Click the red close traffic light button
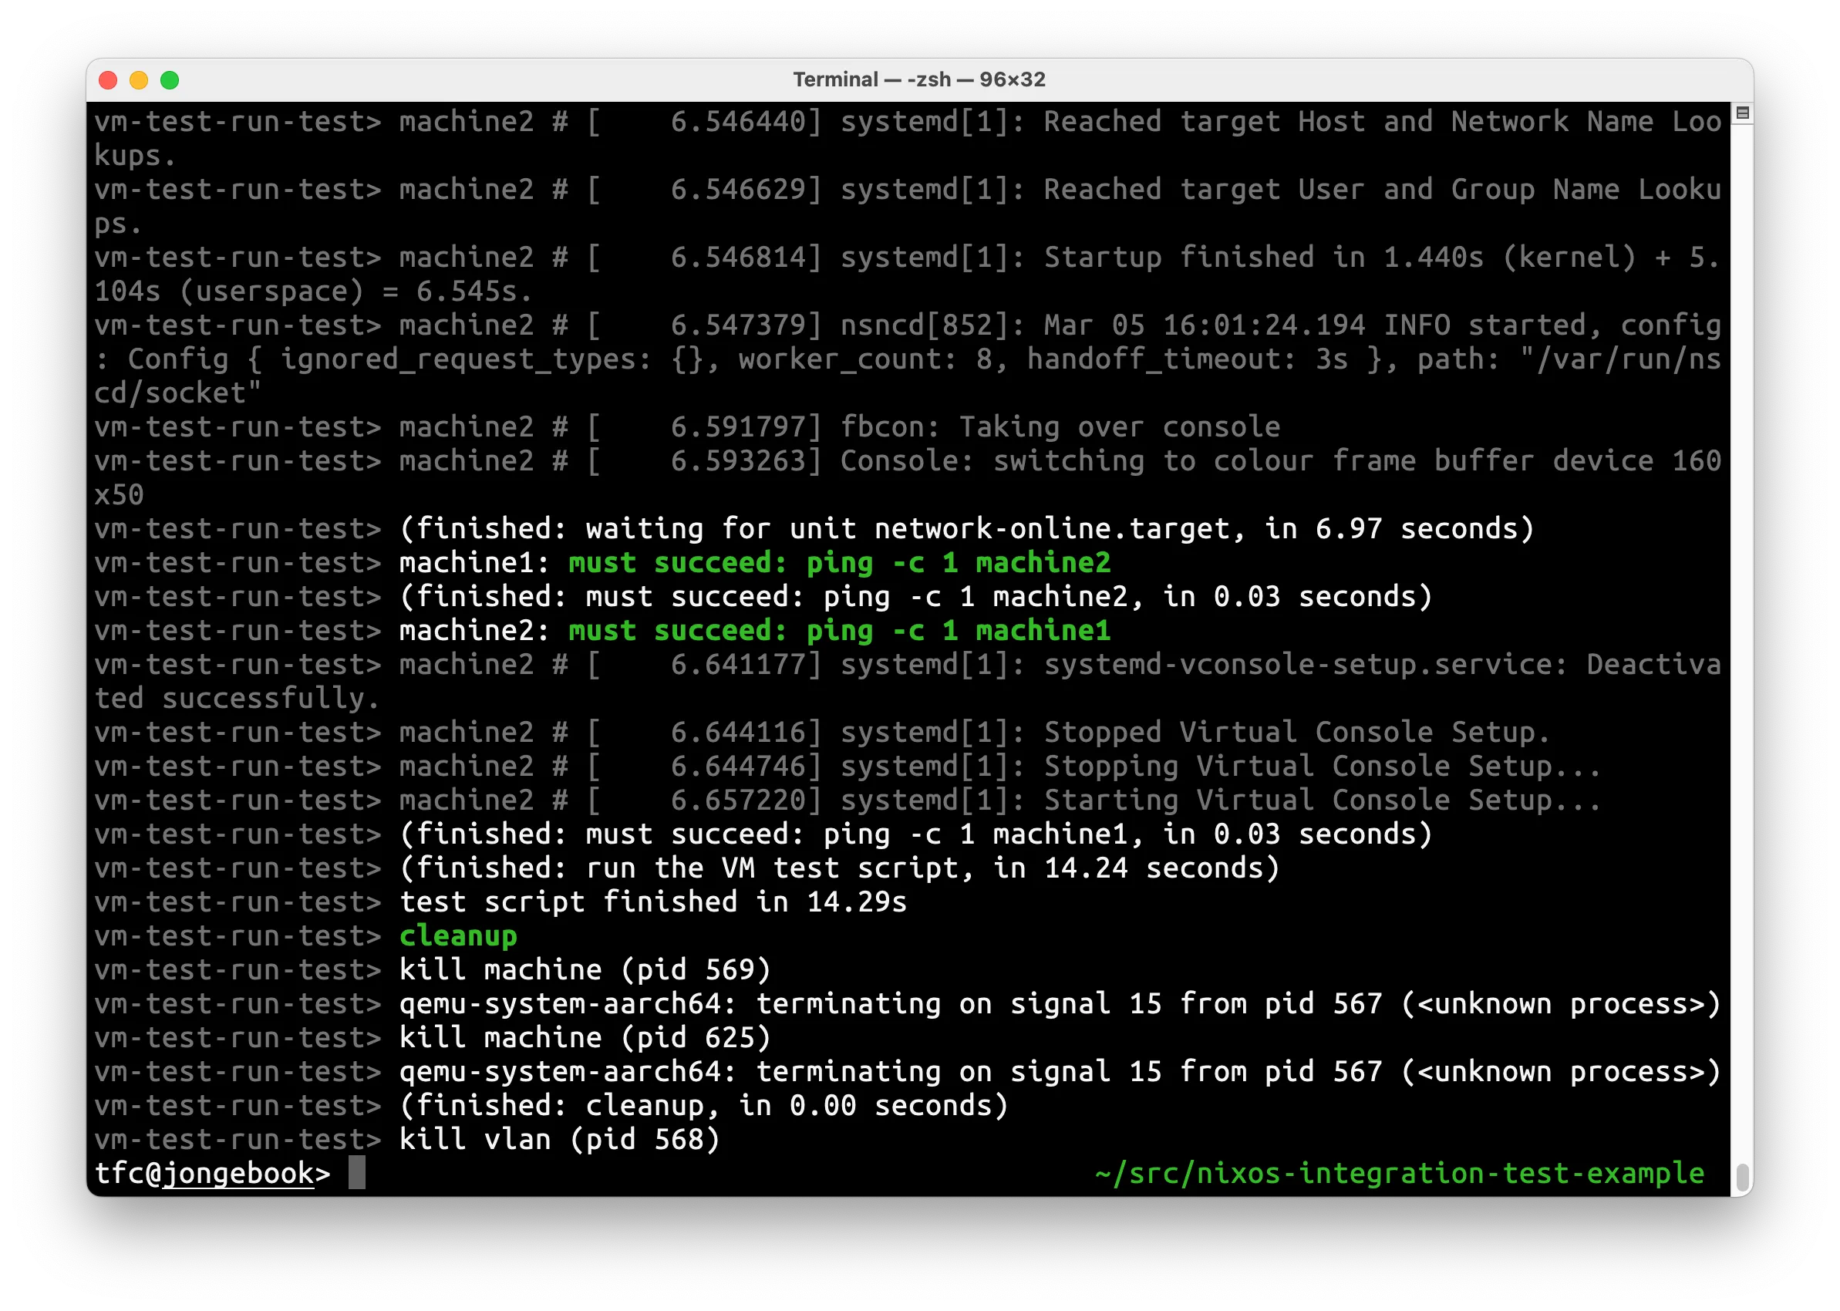Image resolution: width=1840 pixels, height=1311 pixels. tap(106, 80)
